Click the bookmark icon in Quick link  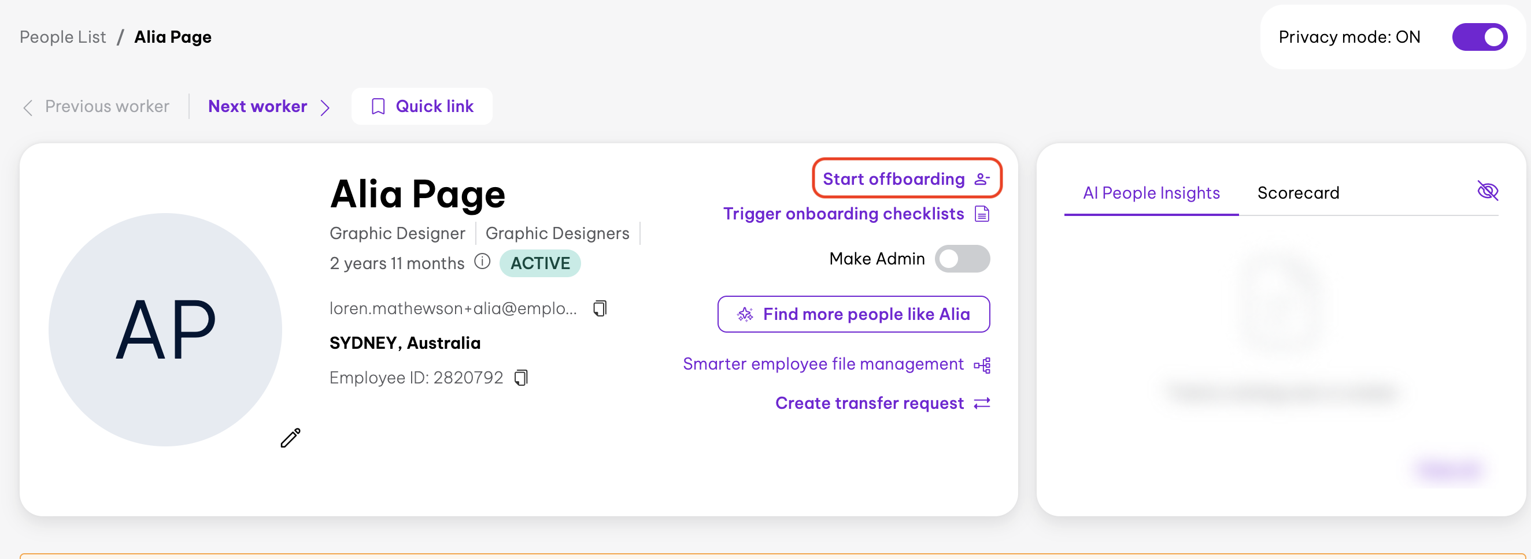click(x=378, y=106)
